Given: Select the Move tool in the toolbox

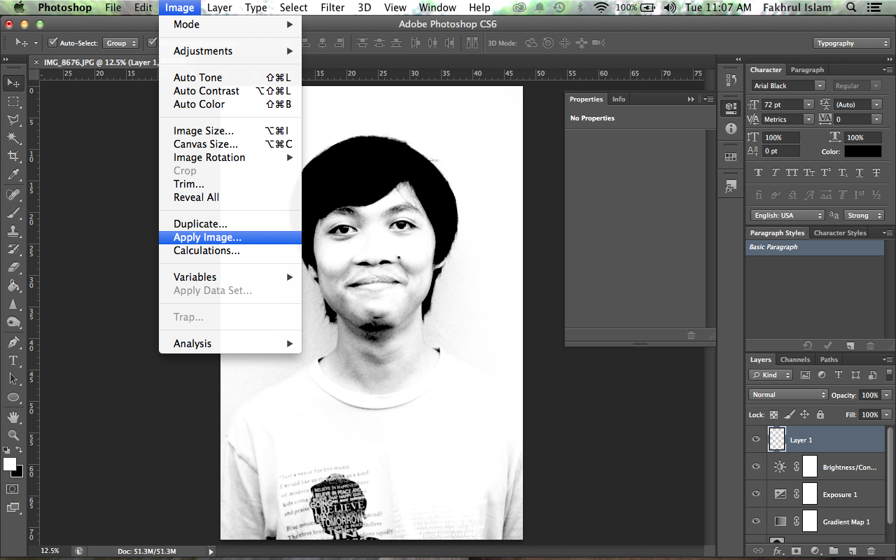Looking at the screenshot, I should [x=13, y=83].
